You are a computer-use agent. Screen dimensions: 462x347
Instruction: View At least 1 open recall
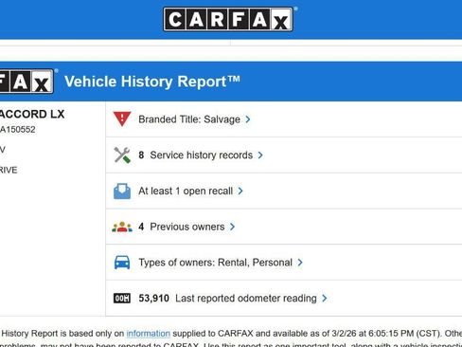tap(186, 191)
